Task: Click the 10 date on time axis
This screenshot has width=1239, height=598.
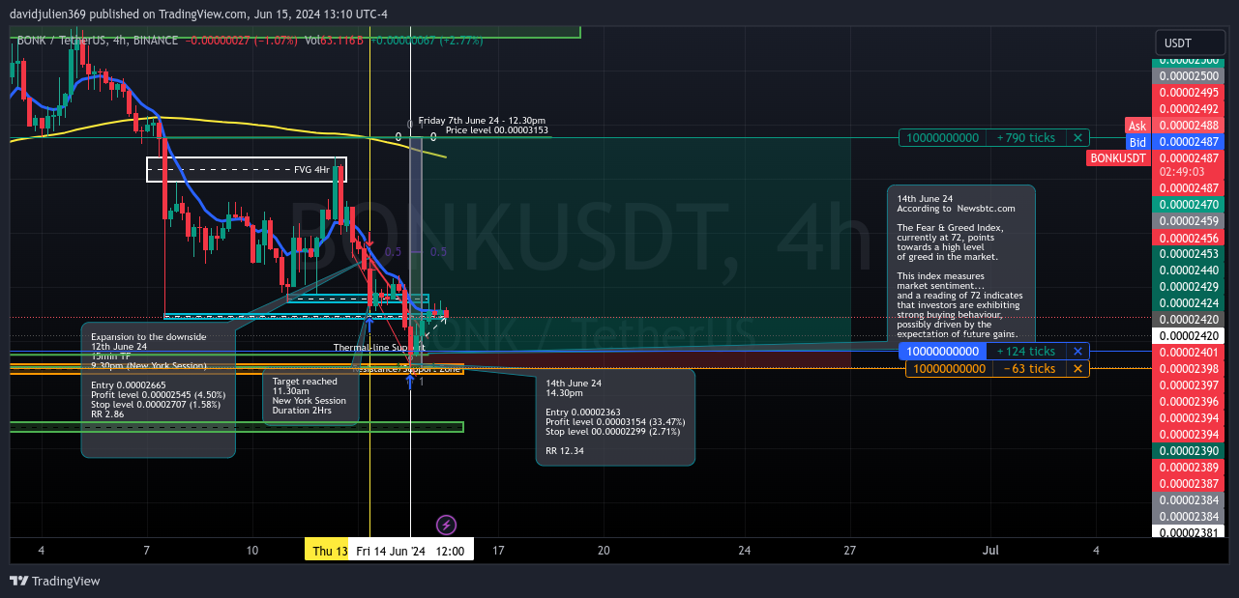Action: pos(251,551)
